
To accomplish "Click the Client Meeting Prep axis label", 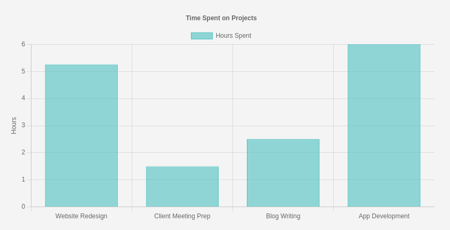I will point(182,216).
